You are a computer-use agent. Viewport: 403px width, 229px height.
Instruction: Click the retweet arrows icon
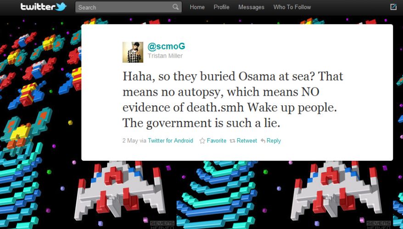232,141
